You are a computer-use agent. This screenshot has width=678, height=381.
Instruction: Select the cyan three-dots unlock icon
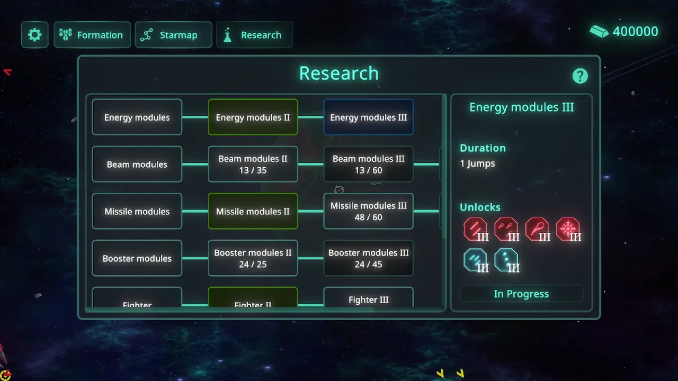(x=505, y=260)
